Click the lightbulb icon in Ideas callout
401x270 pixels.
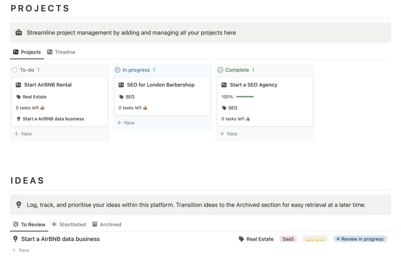(19, 205)
